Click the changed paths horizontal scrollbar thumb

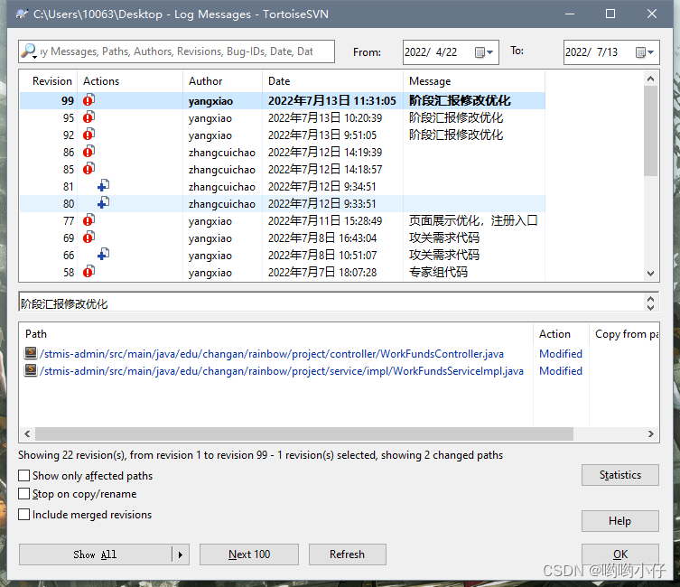(304, 433)
